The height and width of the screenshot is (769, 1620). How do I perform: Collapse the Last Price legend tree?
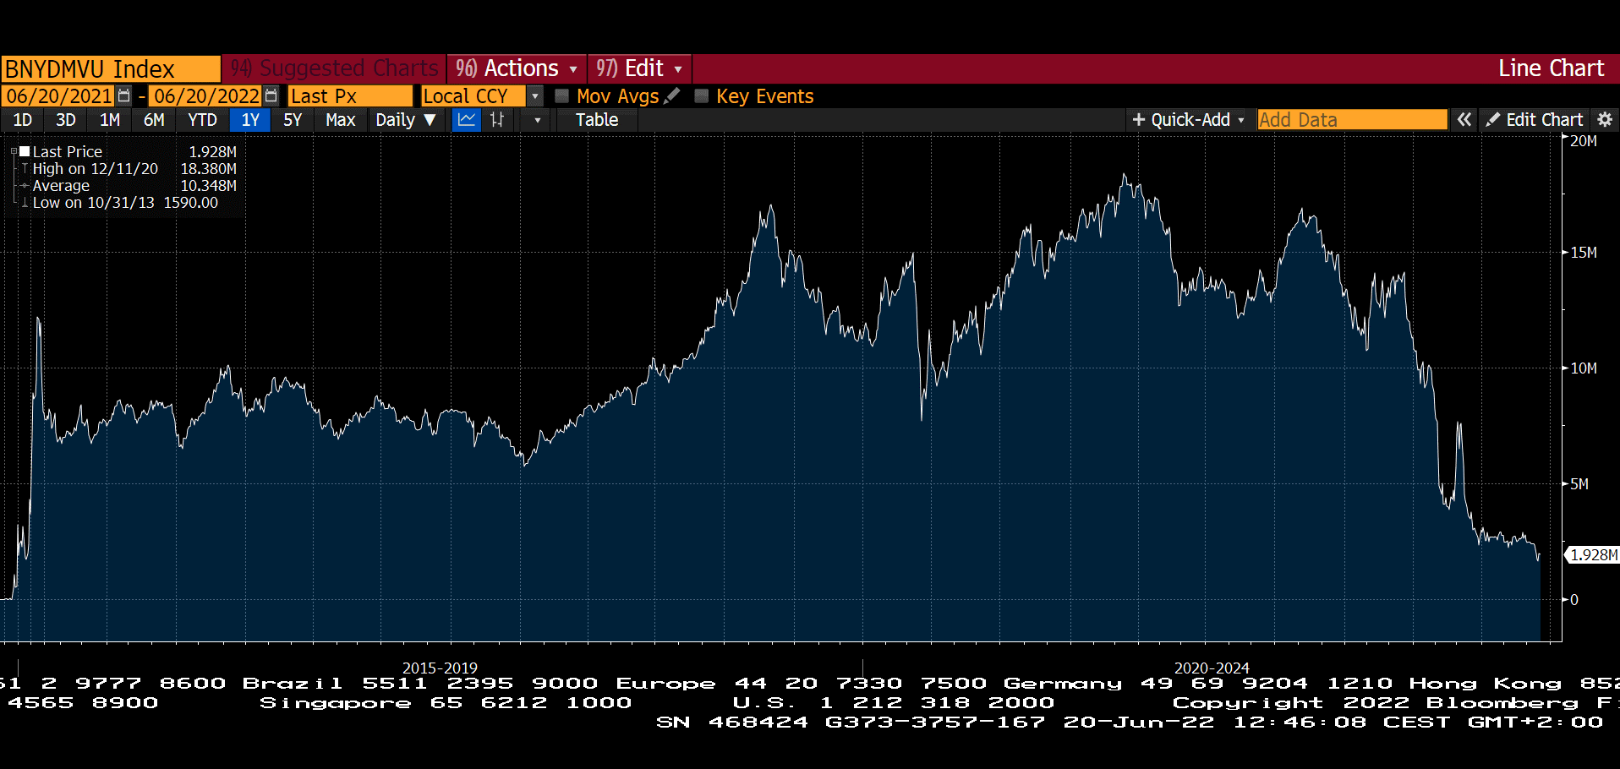tap(14, 152)
